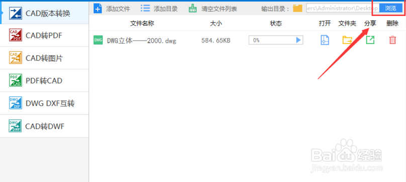Screen dimensions: 406x182
Task: Click the yellow output folder icon
Action: tap(298, 9)
